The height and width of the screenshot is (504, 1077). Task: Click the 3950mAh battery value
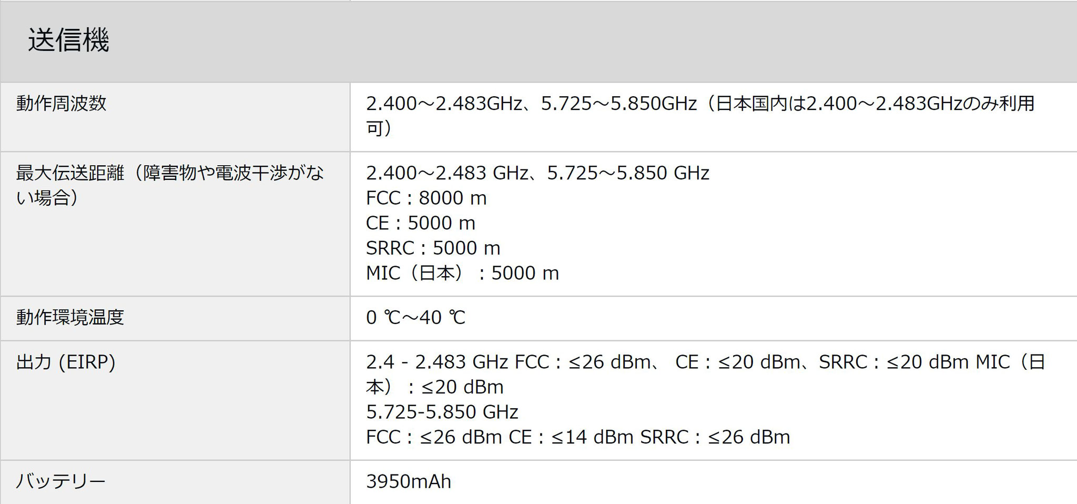[409, 481]
